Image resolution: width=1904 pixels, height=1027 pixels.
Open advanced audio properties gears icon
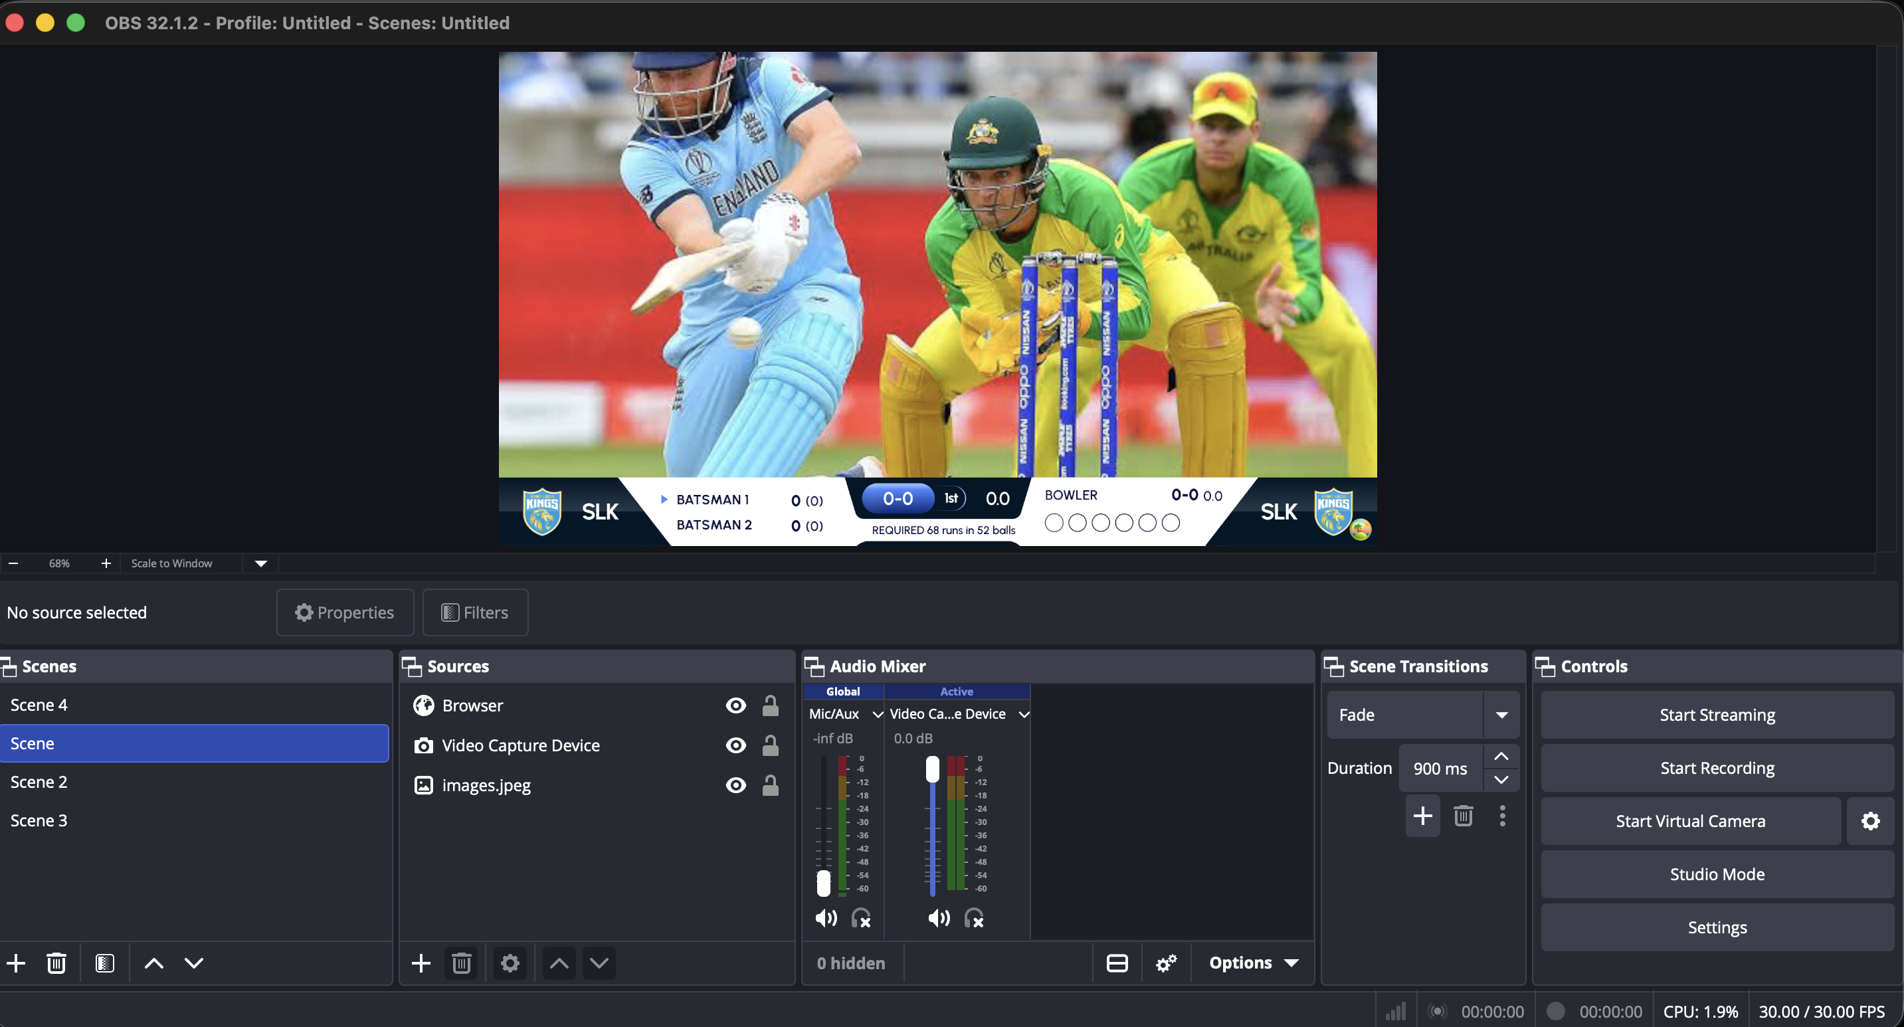(x=1167, y=963)
